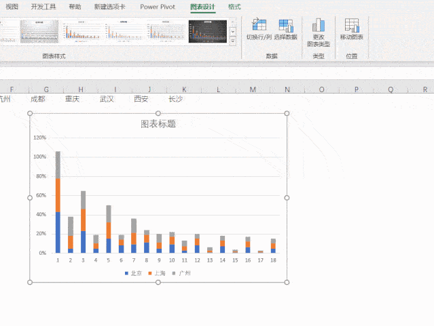Viewport: 434px width, 326px height.
Task: Click the cell containing 西安
Action: [149, 99]
